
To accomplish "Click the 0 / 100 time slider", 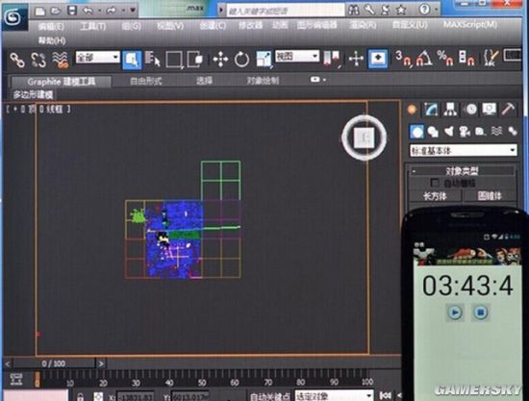I will [54, 363].
